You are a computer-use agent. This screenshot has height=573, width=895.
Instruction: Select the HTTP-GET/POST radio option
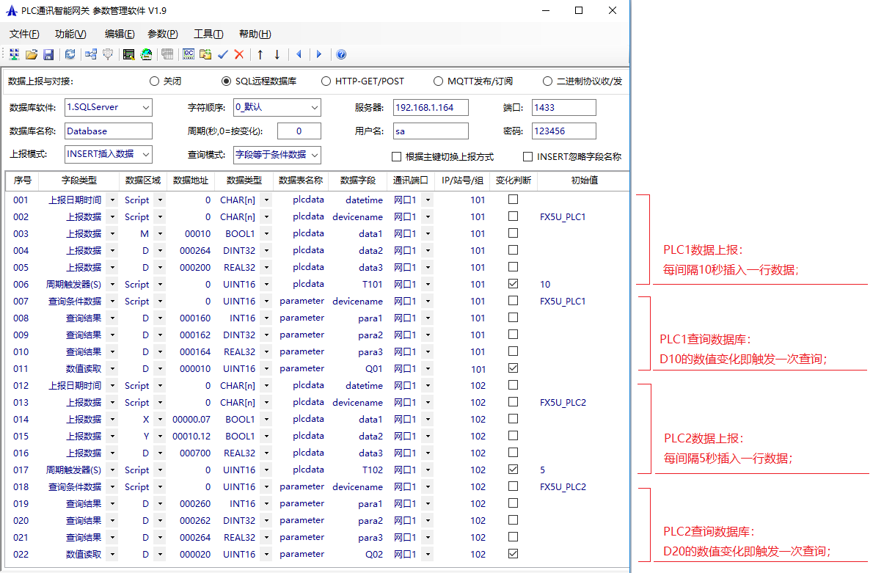[326, 81]
